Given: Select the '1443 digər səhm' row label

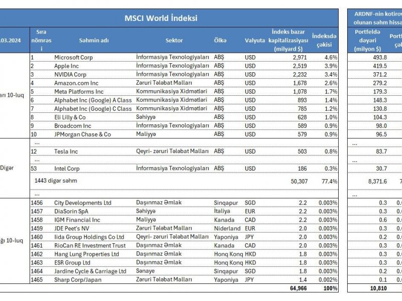Looking at the screenshot, I should point(56,181).
